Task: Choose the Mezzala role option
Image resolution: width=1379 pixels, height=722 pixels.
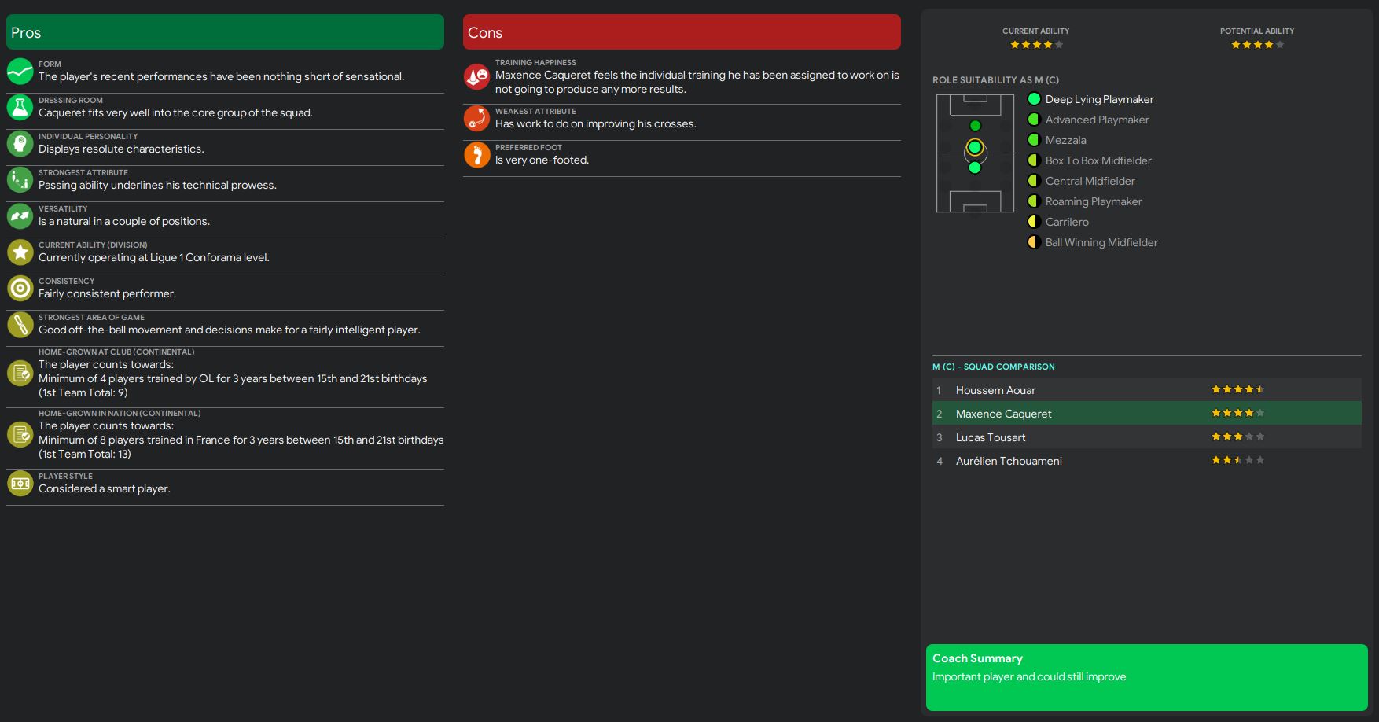Action: pos(1065,140)
